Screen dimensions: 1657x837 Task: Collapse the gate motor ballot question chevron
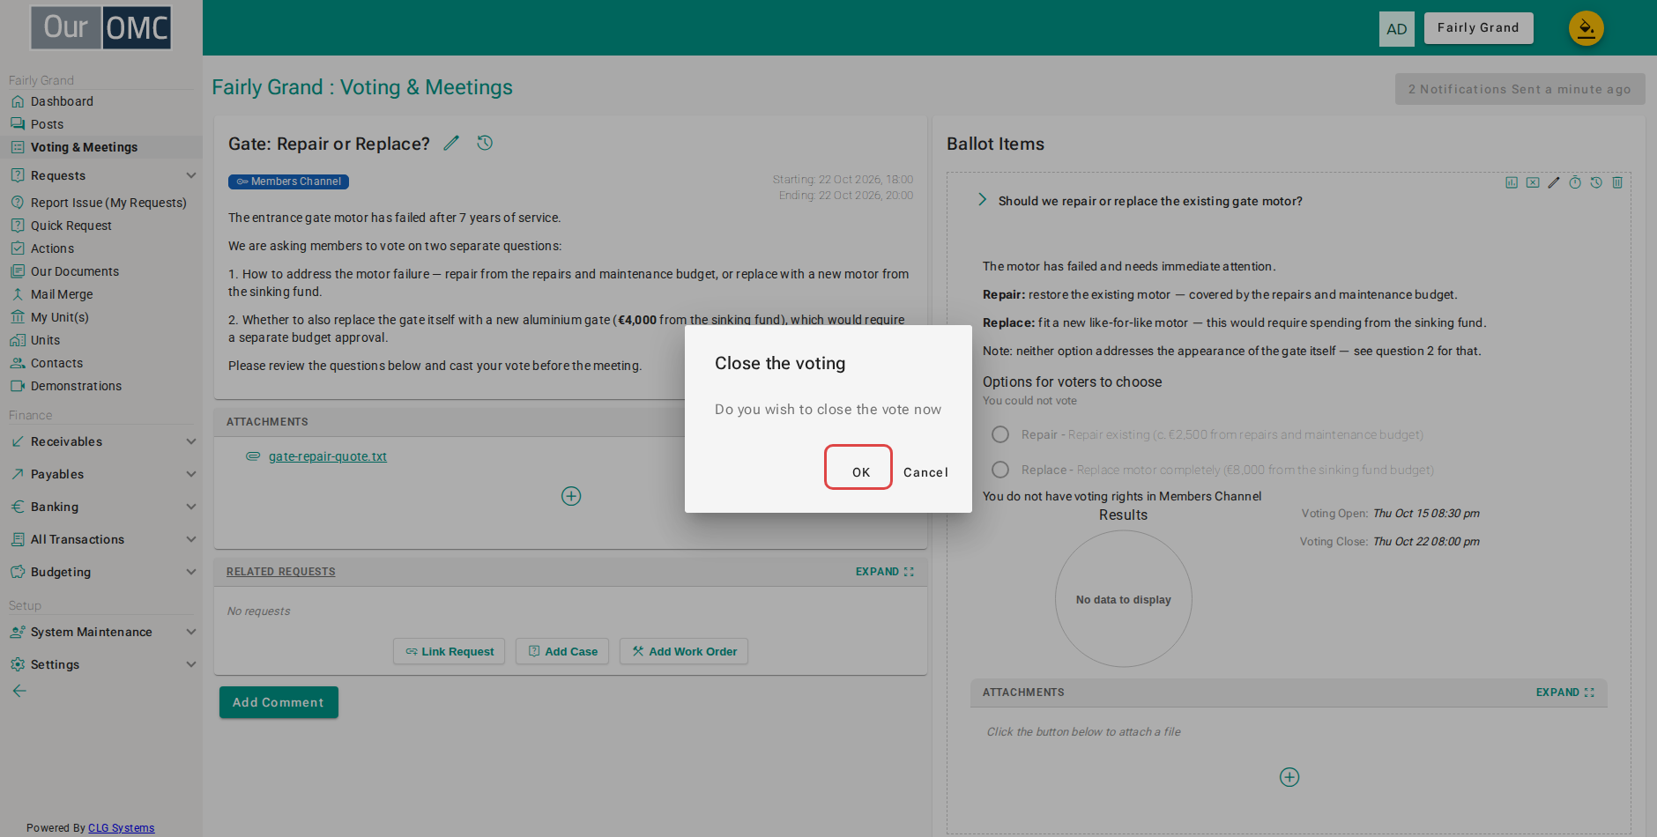pyautogui.click(x=982, y=200)
